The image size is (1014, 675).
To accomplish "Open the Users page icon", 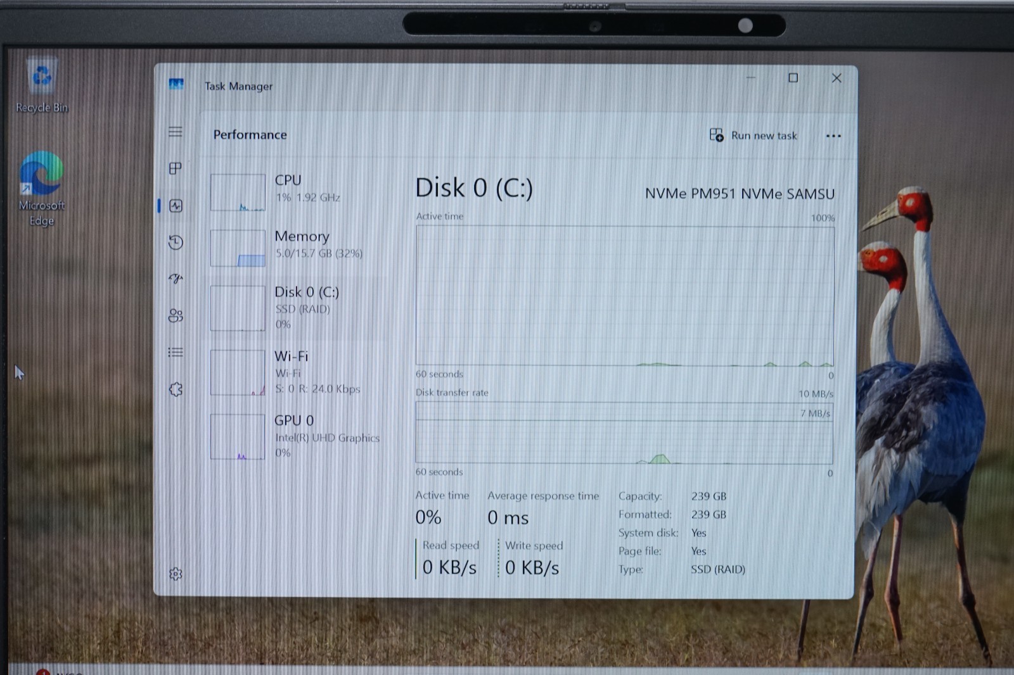I will pyautogui.click(x=176, y=315).
